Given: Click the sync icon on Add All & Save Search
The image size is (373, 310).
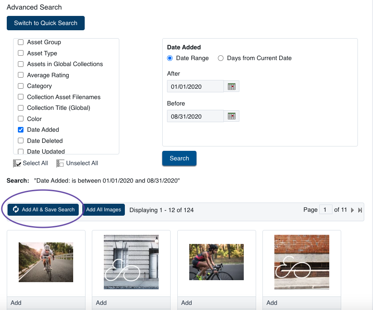Looking at the screenshot, I should point(16,209).
